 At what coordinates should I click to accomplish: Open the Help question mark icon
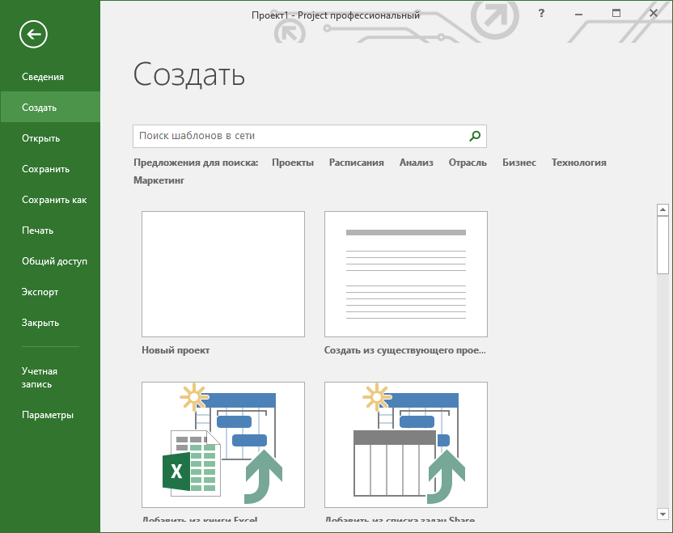[x=541, y=14]
